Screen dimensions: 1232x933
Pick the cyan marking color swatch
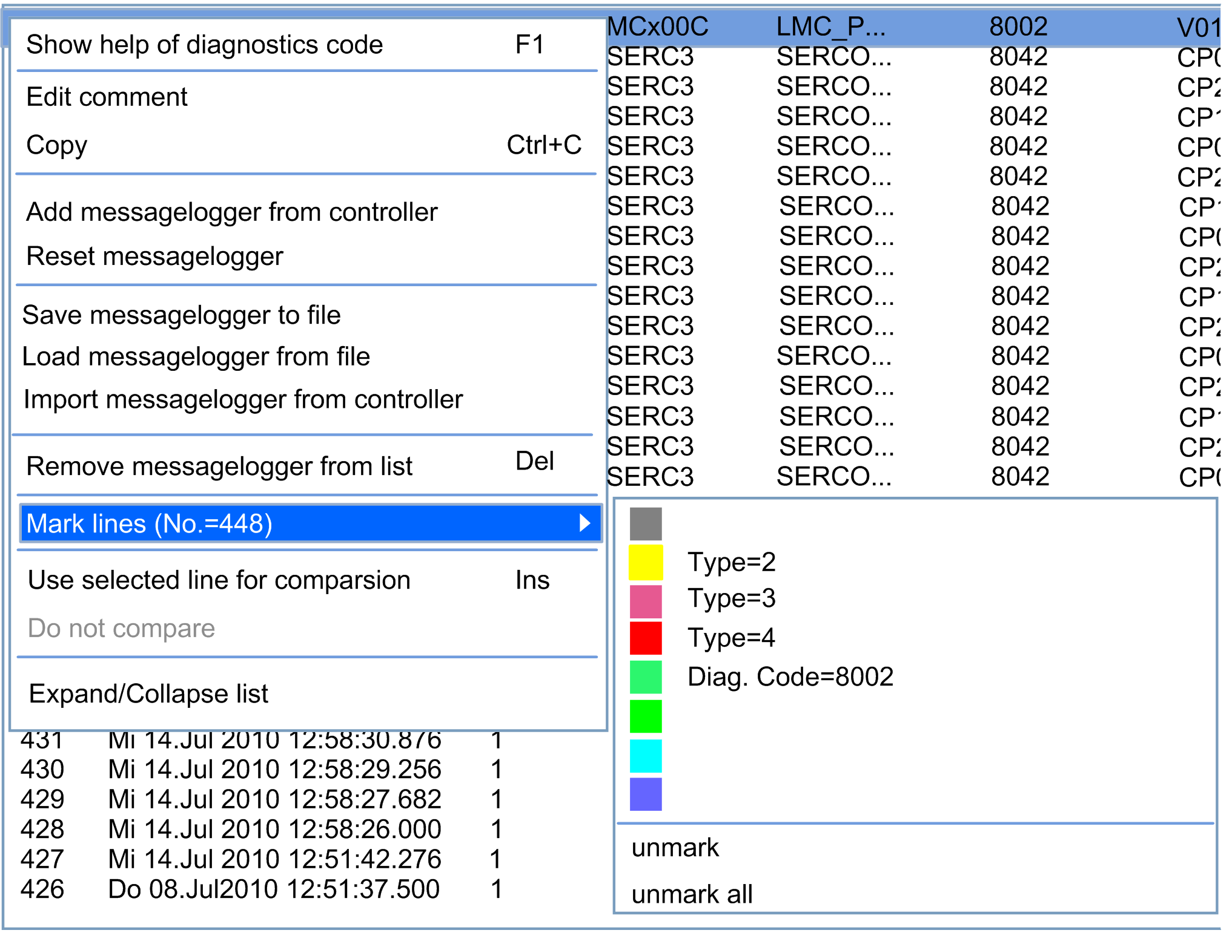[645, 756]
